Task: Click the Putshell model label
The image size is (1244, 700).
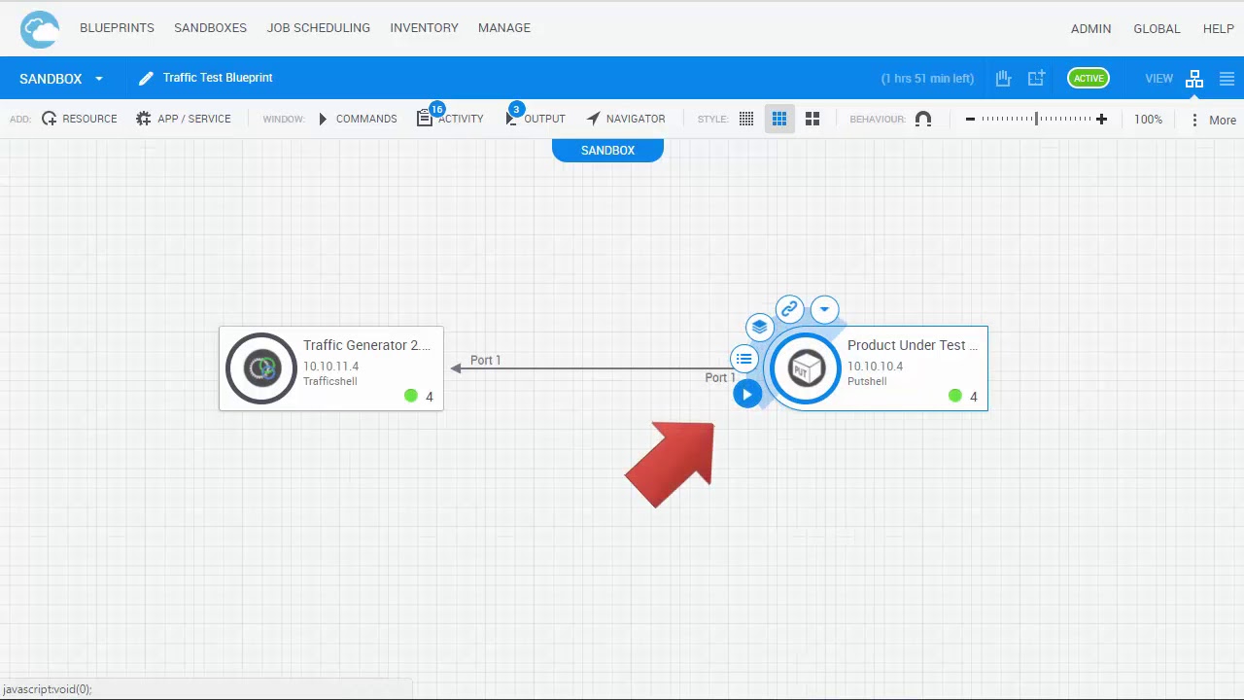Action: click(x=867, y=381)
